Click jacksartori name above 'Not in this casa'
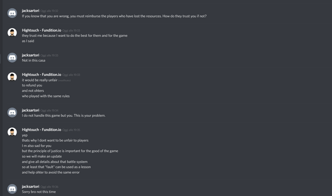 tap(31, 55)
